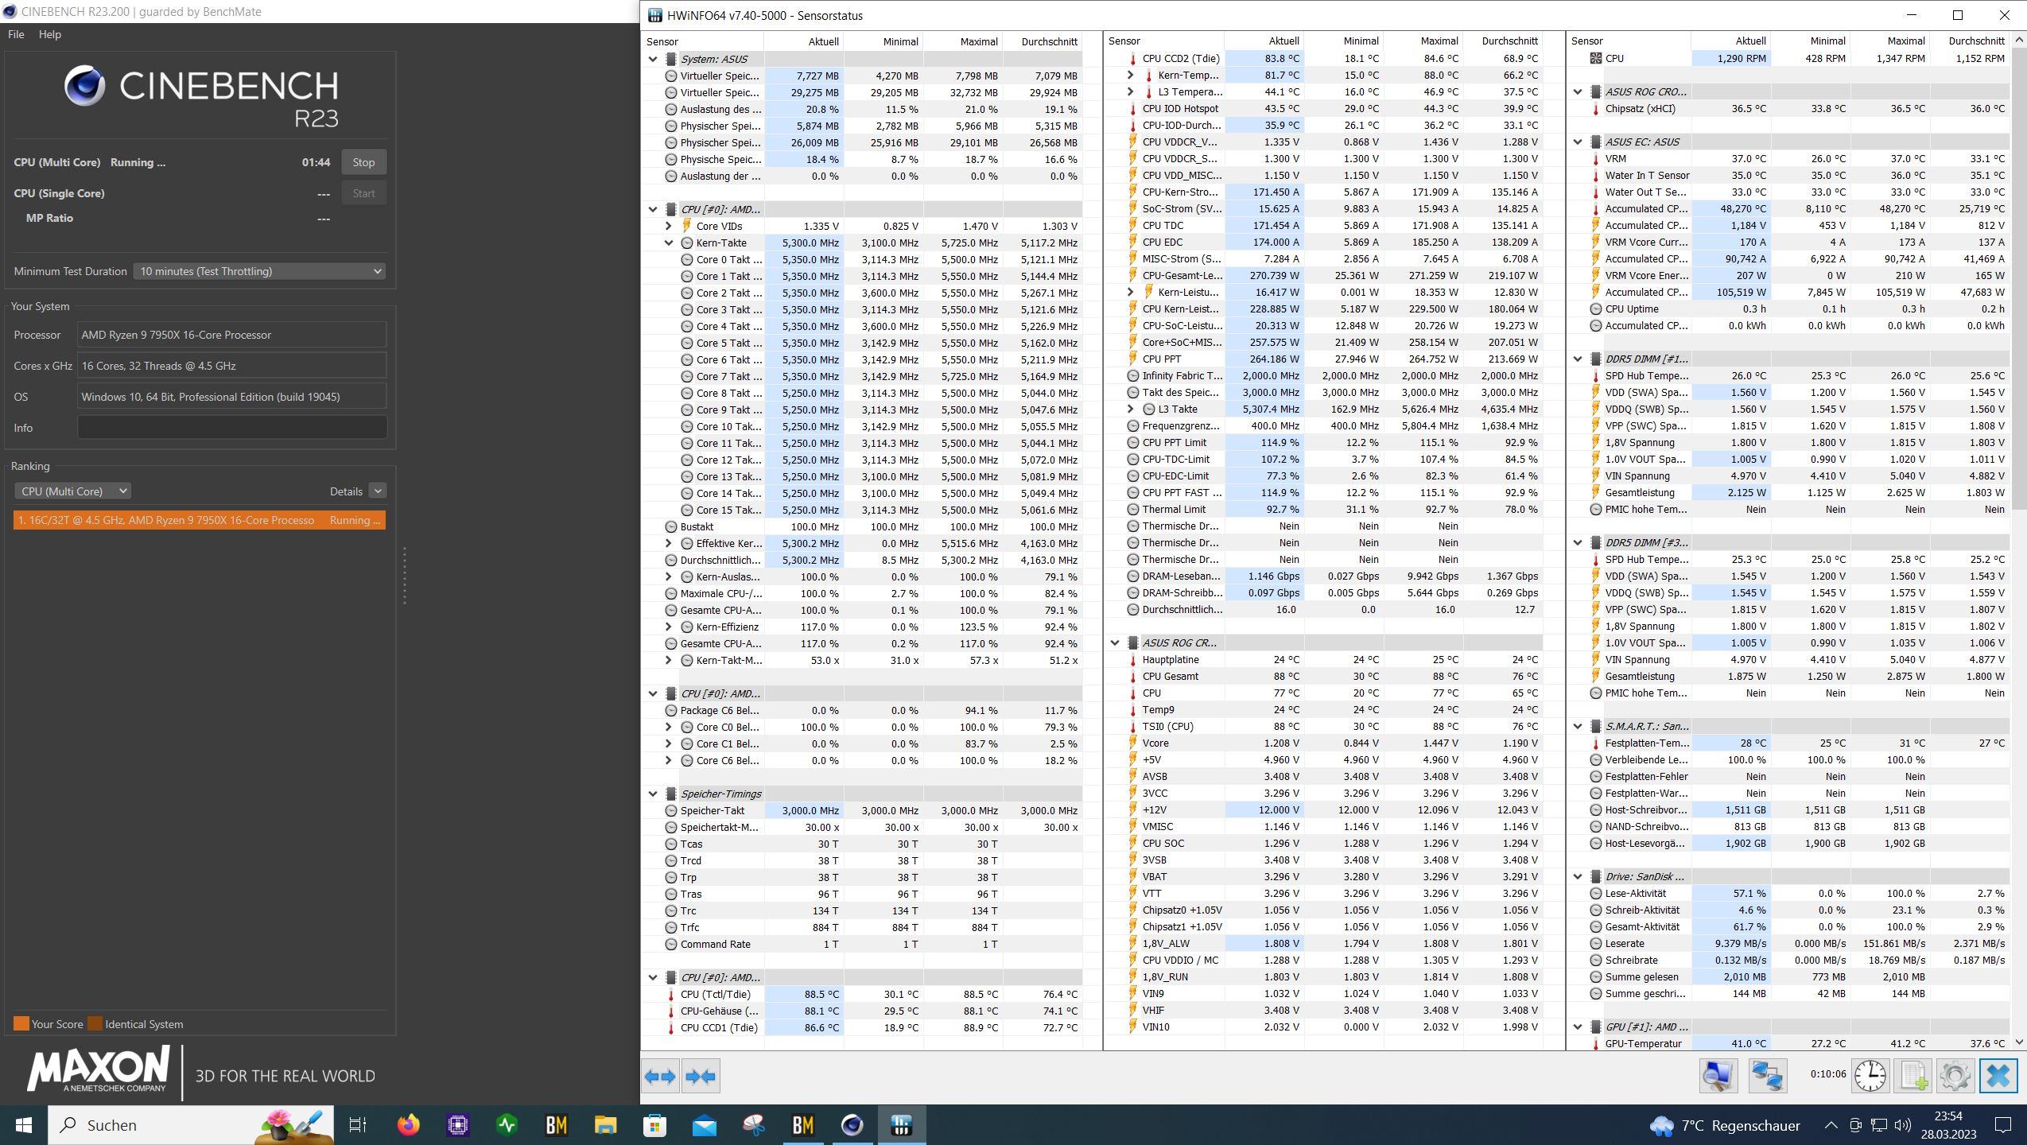The width and height of the screenshot is (2027, 1145).
Task: Click the blue X close sensors button
Action: (1998, 1076)
